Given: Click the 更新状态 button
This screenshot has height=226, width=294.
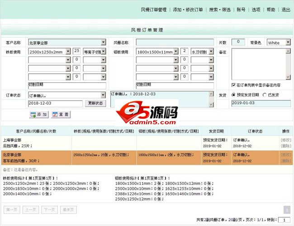Looking at the screenshot, I should pos(95,103).
